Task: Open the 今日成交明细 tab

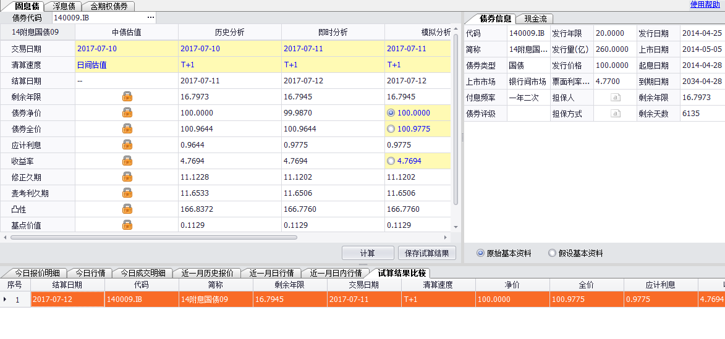Action: (142, 273)
